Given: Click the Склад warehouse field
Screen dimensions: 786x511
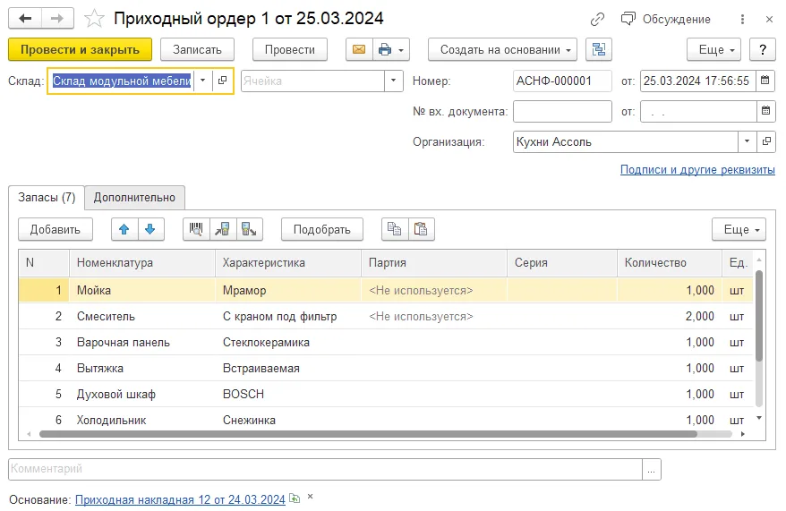Looking at the screenshot, I should pos(122,81).
